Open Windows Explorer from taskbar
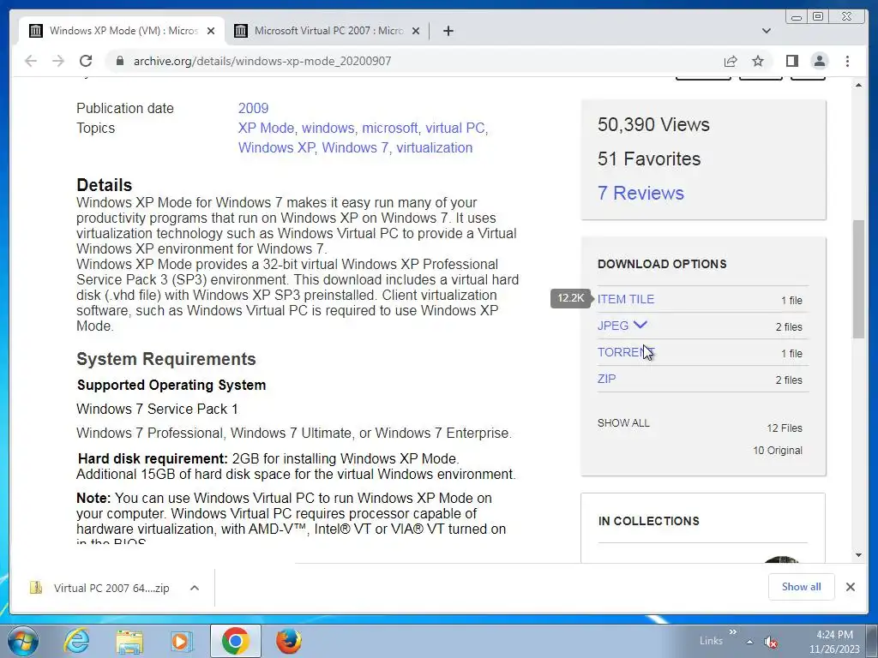878x658 pixels. [129, 641]
